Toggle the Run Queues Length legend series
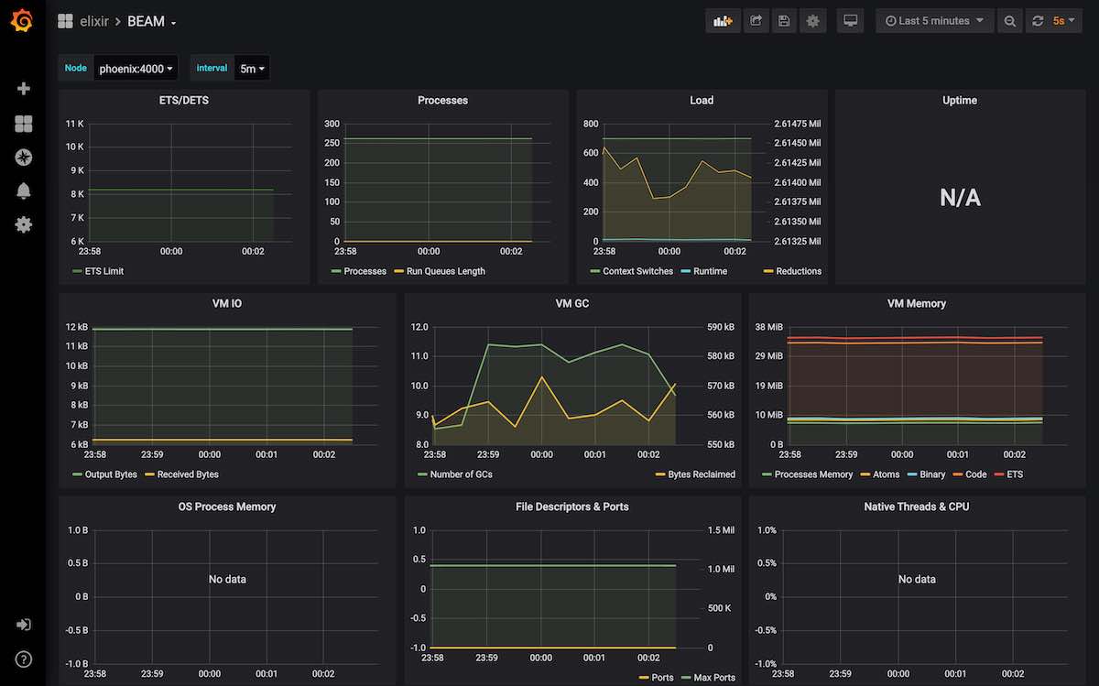The image size is (1099, 686). (x=445, y=271)
